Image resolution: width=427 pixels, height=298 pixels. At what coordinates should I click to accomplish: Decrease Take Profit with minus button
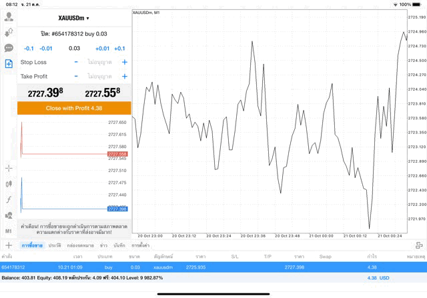click(76, 77)
